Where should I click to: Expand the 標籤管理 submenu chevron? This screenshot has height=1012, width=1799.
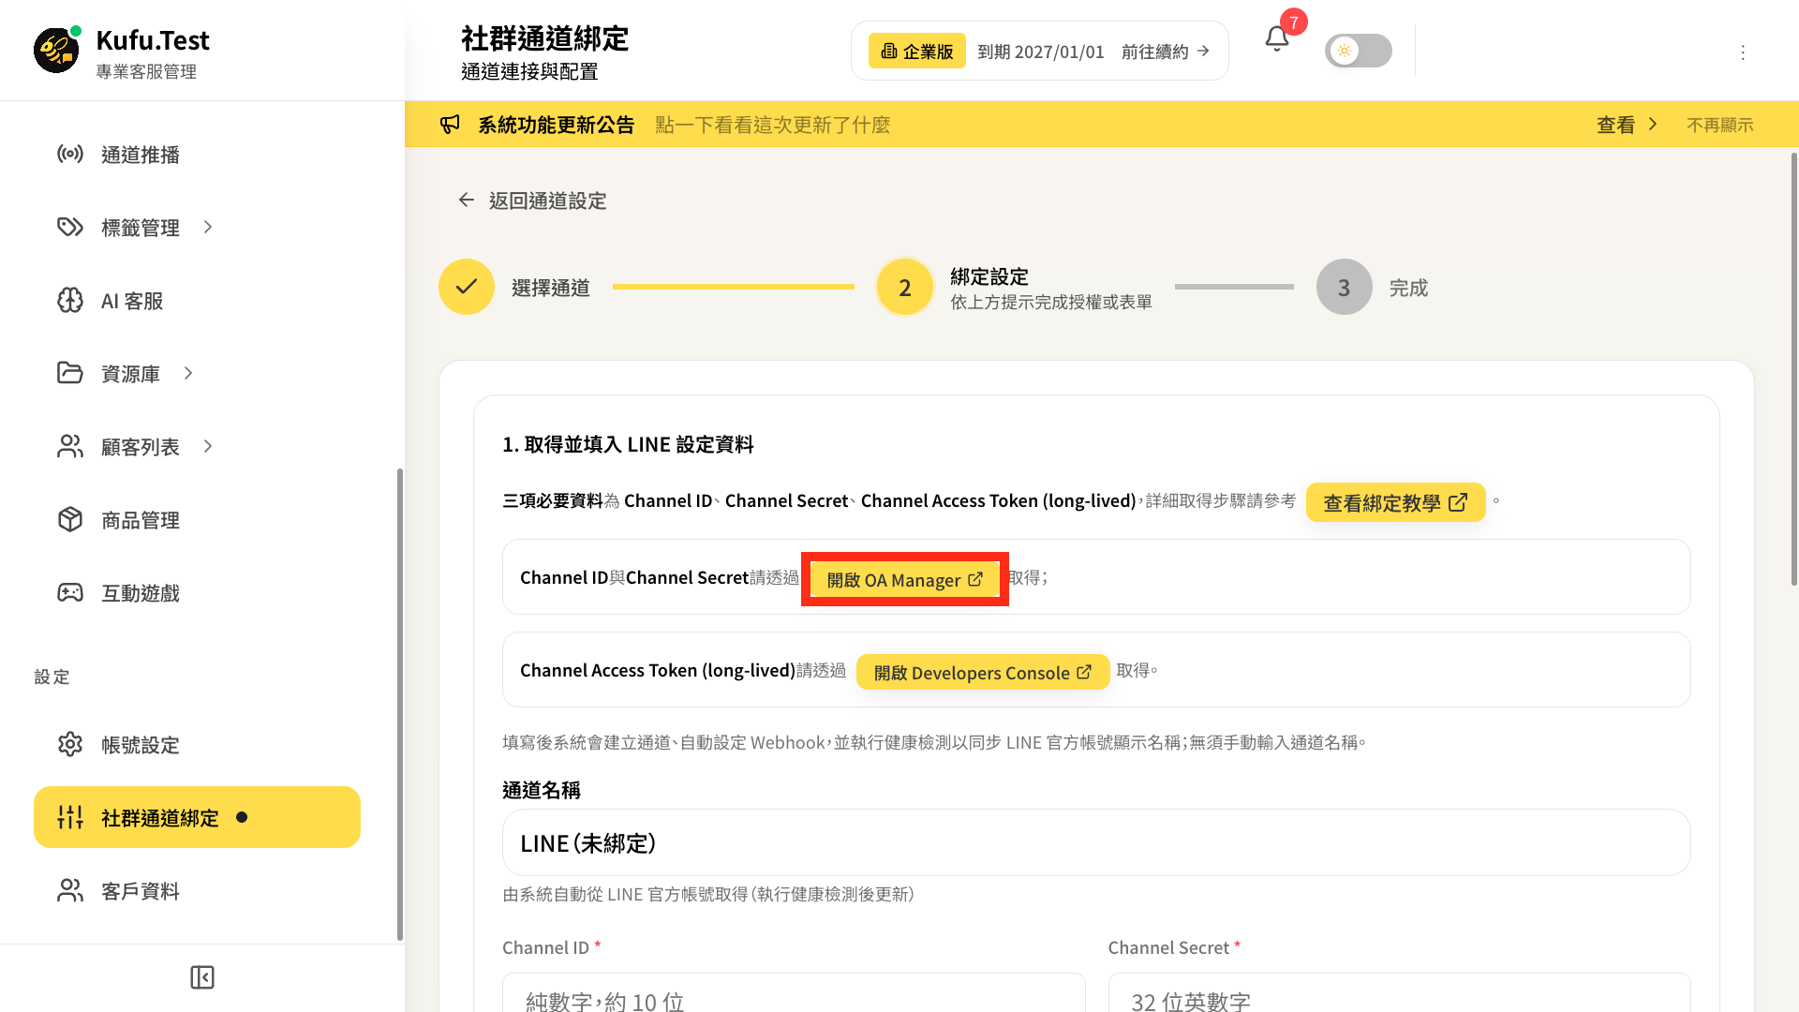pos(208,227)
